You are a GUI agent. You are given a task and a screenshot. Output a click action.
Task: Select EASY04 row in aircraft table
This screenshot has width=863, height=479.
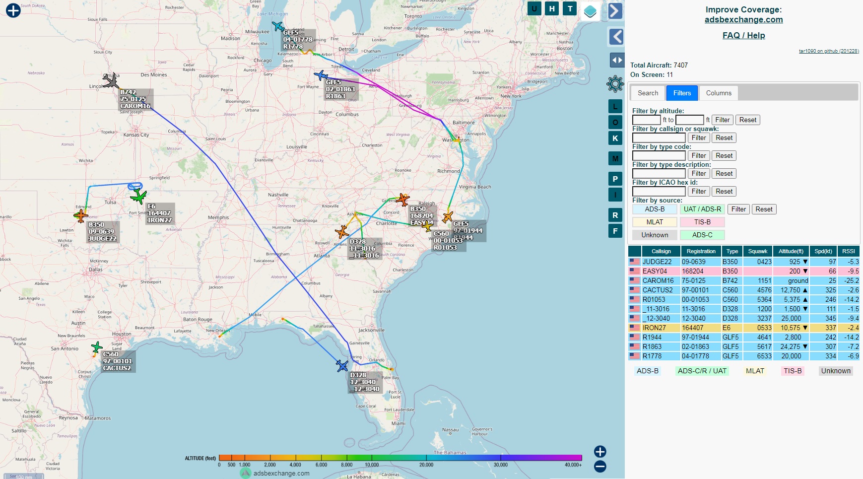pos(744,271)
